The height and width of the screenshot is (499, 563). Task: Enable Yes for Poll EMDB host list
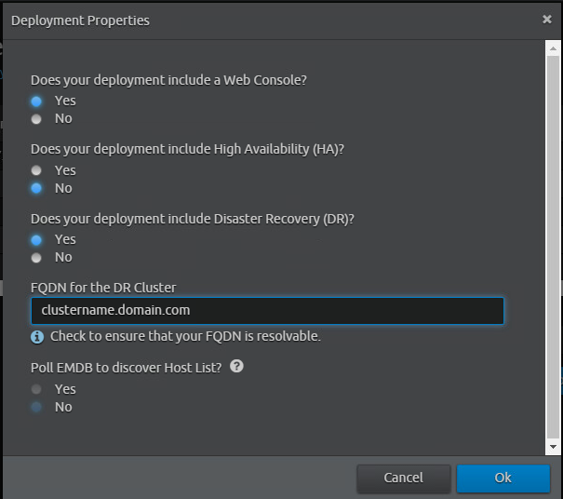pos(36,389)
